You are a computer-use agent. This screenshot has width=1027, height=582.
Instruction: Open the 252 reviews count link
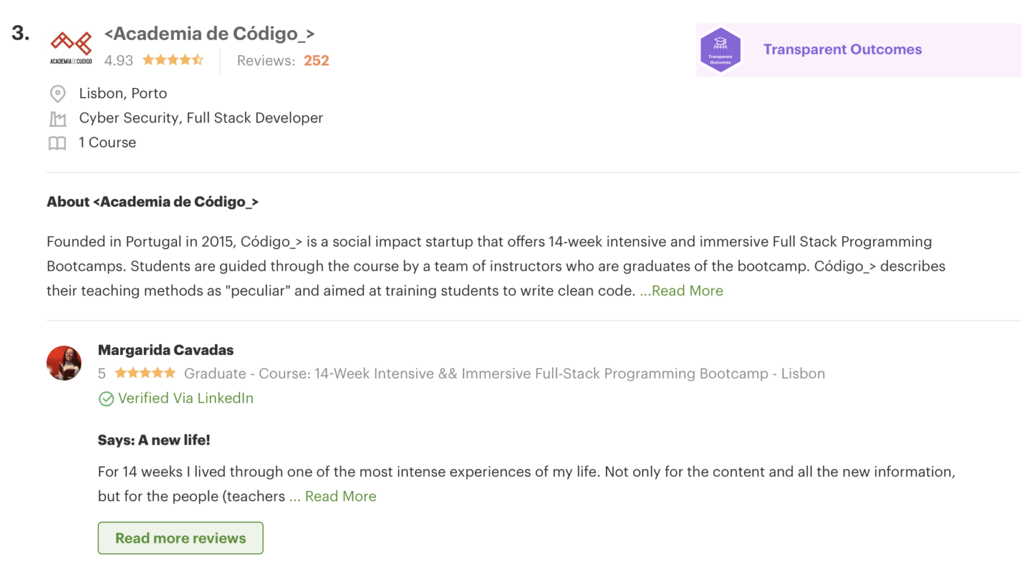point(316,60)
